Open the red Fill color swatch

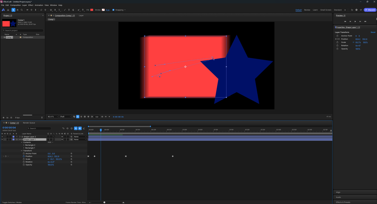(92, 10)
